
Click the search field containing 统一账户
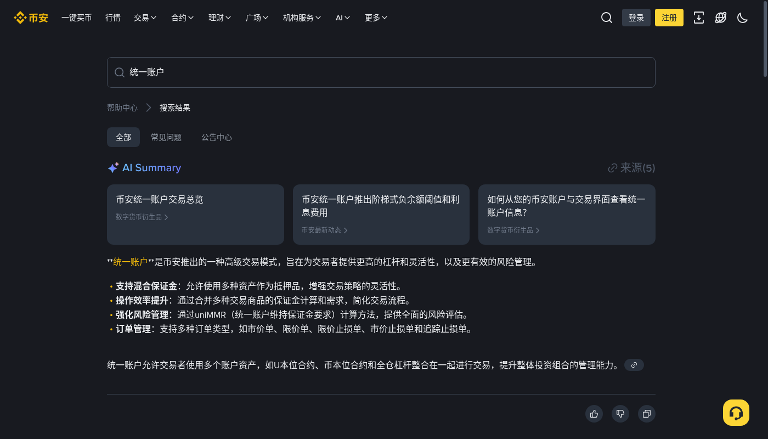point(381,72)
